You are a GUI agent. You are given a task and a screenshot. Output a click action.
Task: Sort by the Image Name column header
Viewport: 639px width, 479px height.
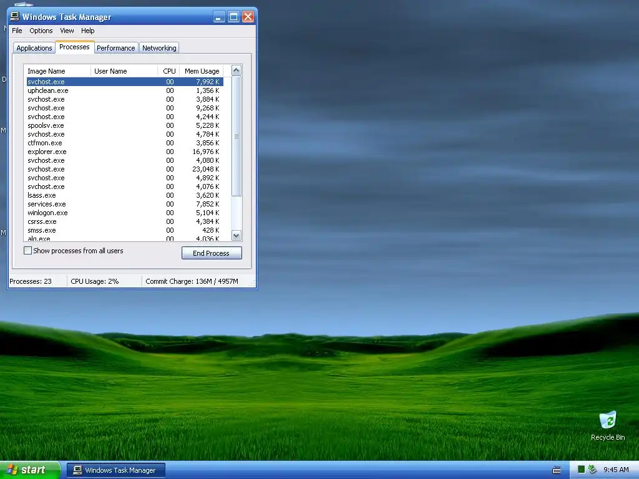(x=57, y=71)
